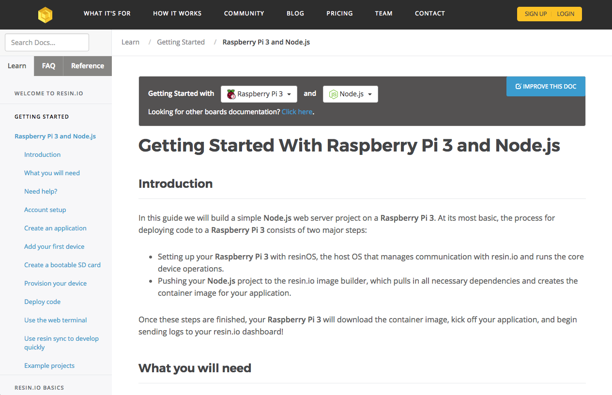
Task: Click the Node.js hexagon icon
Action: (333, 94)
